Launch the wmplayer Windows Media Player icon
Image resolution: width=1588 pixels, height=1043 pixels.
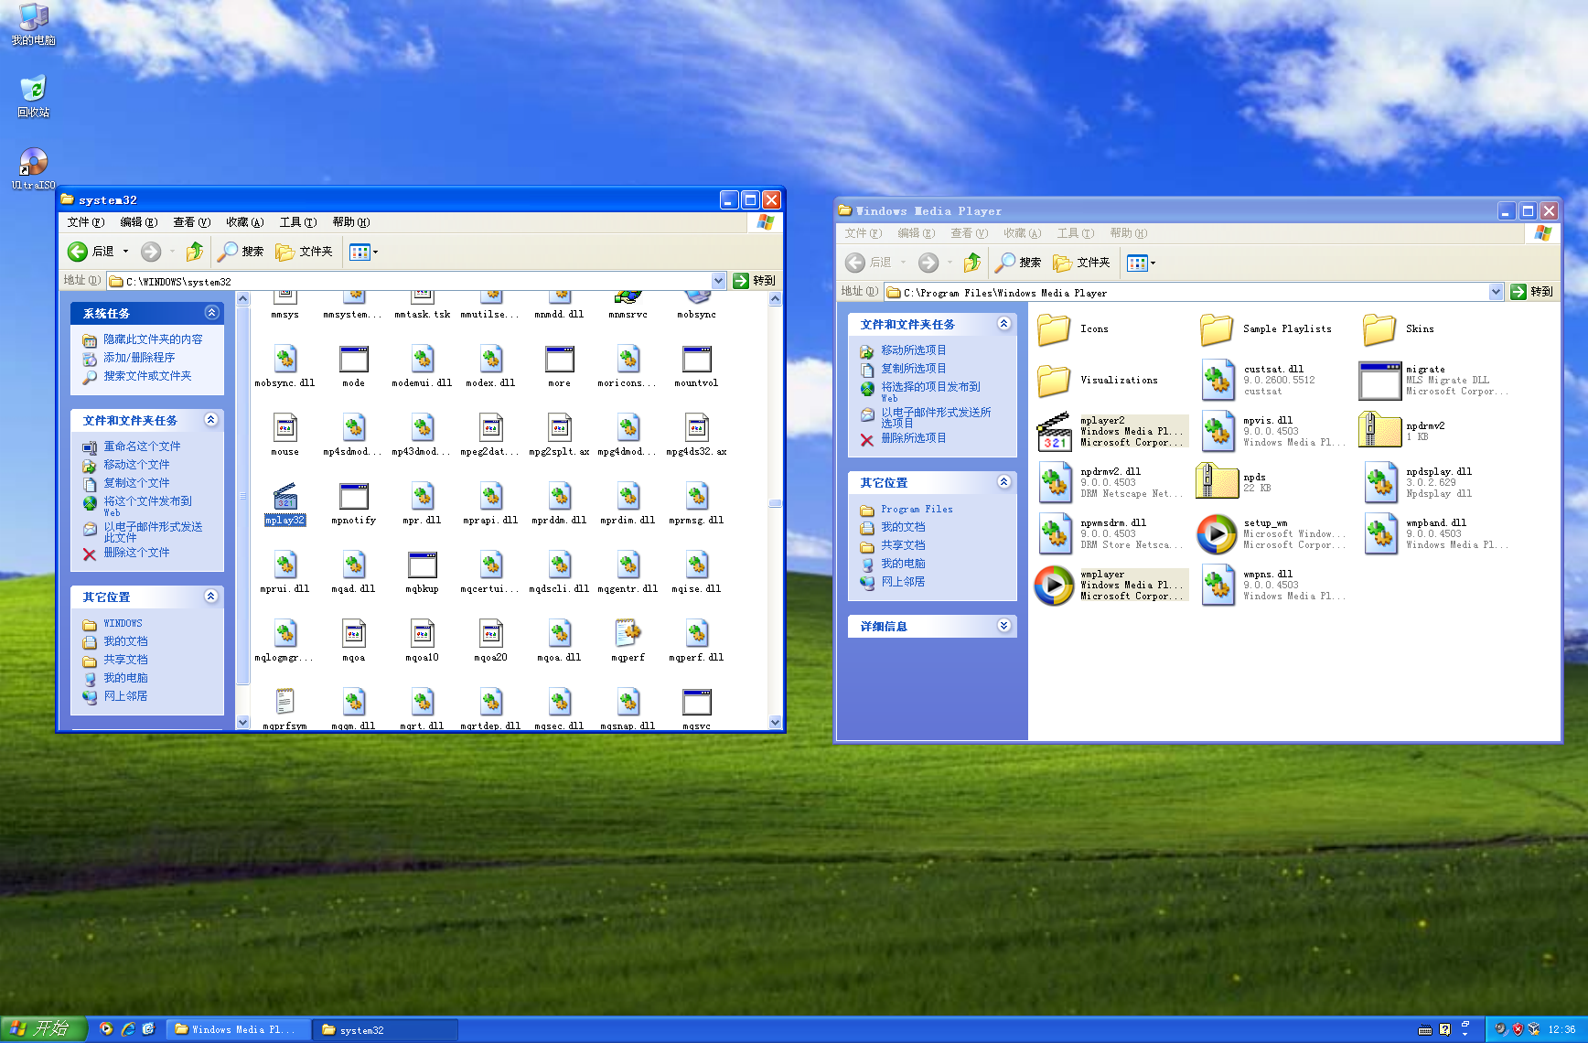pos(1053,585)
